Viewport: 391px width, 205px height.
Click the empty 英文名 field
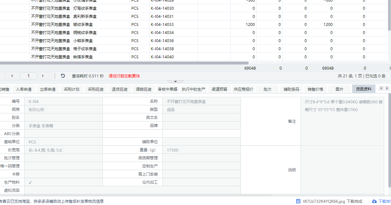pos(202,118)
